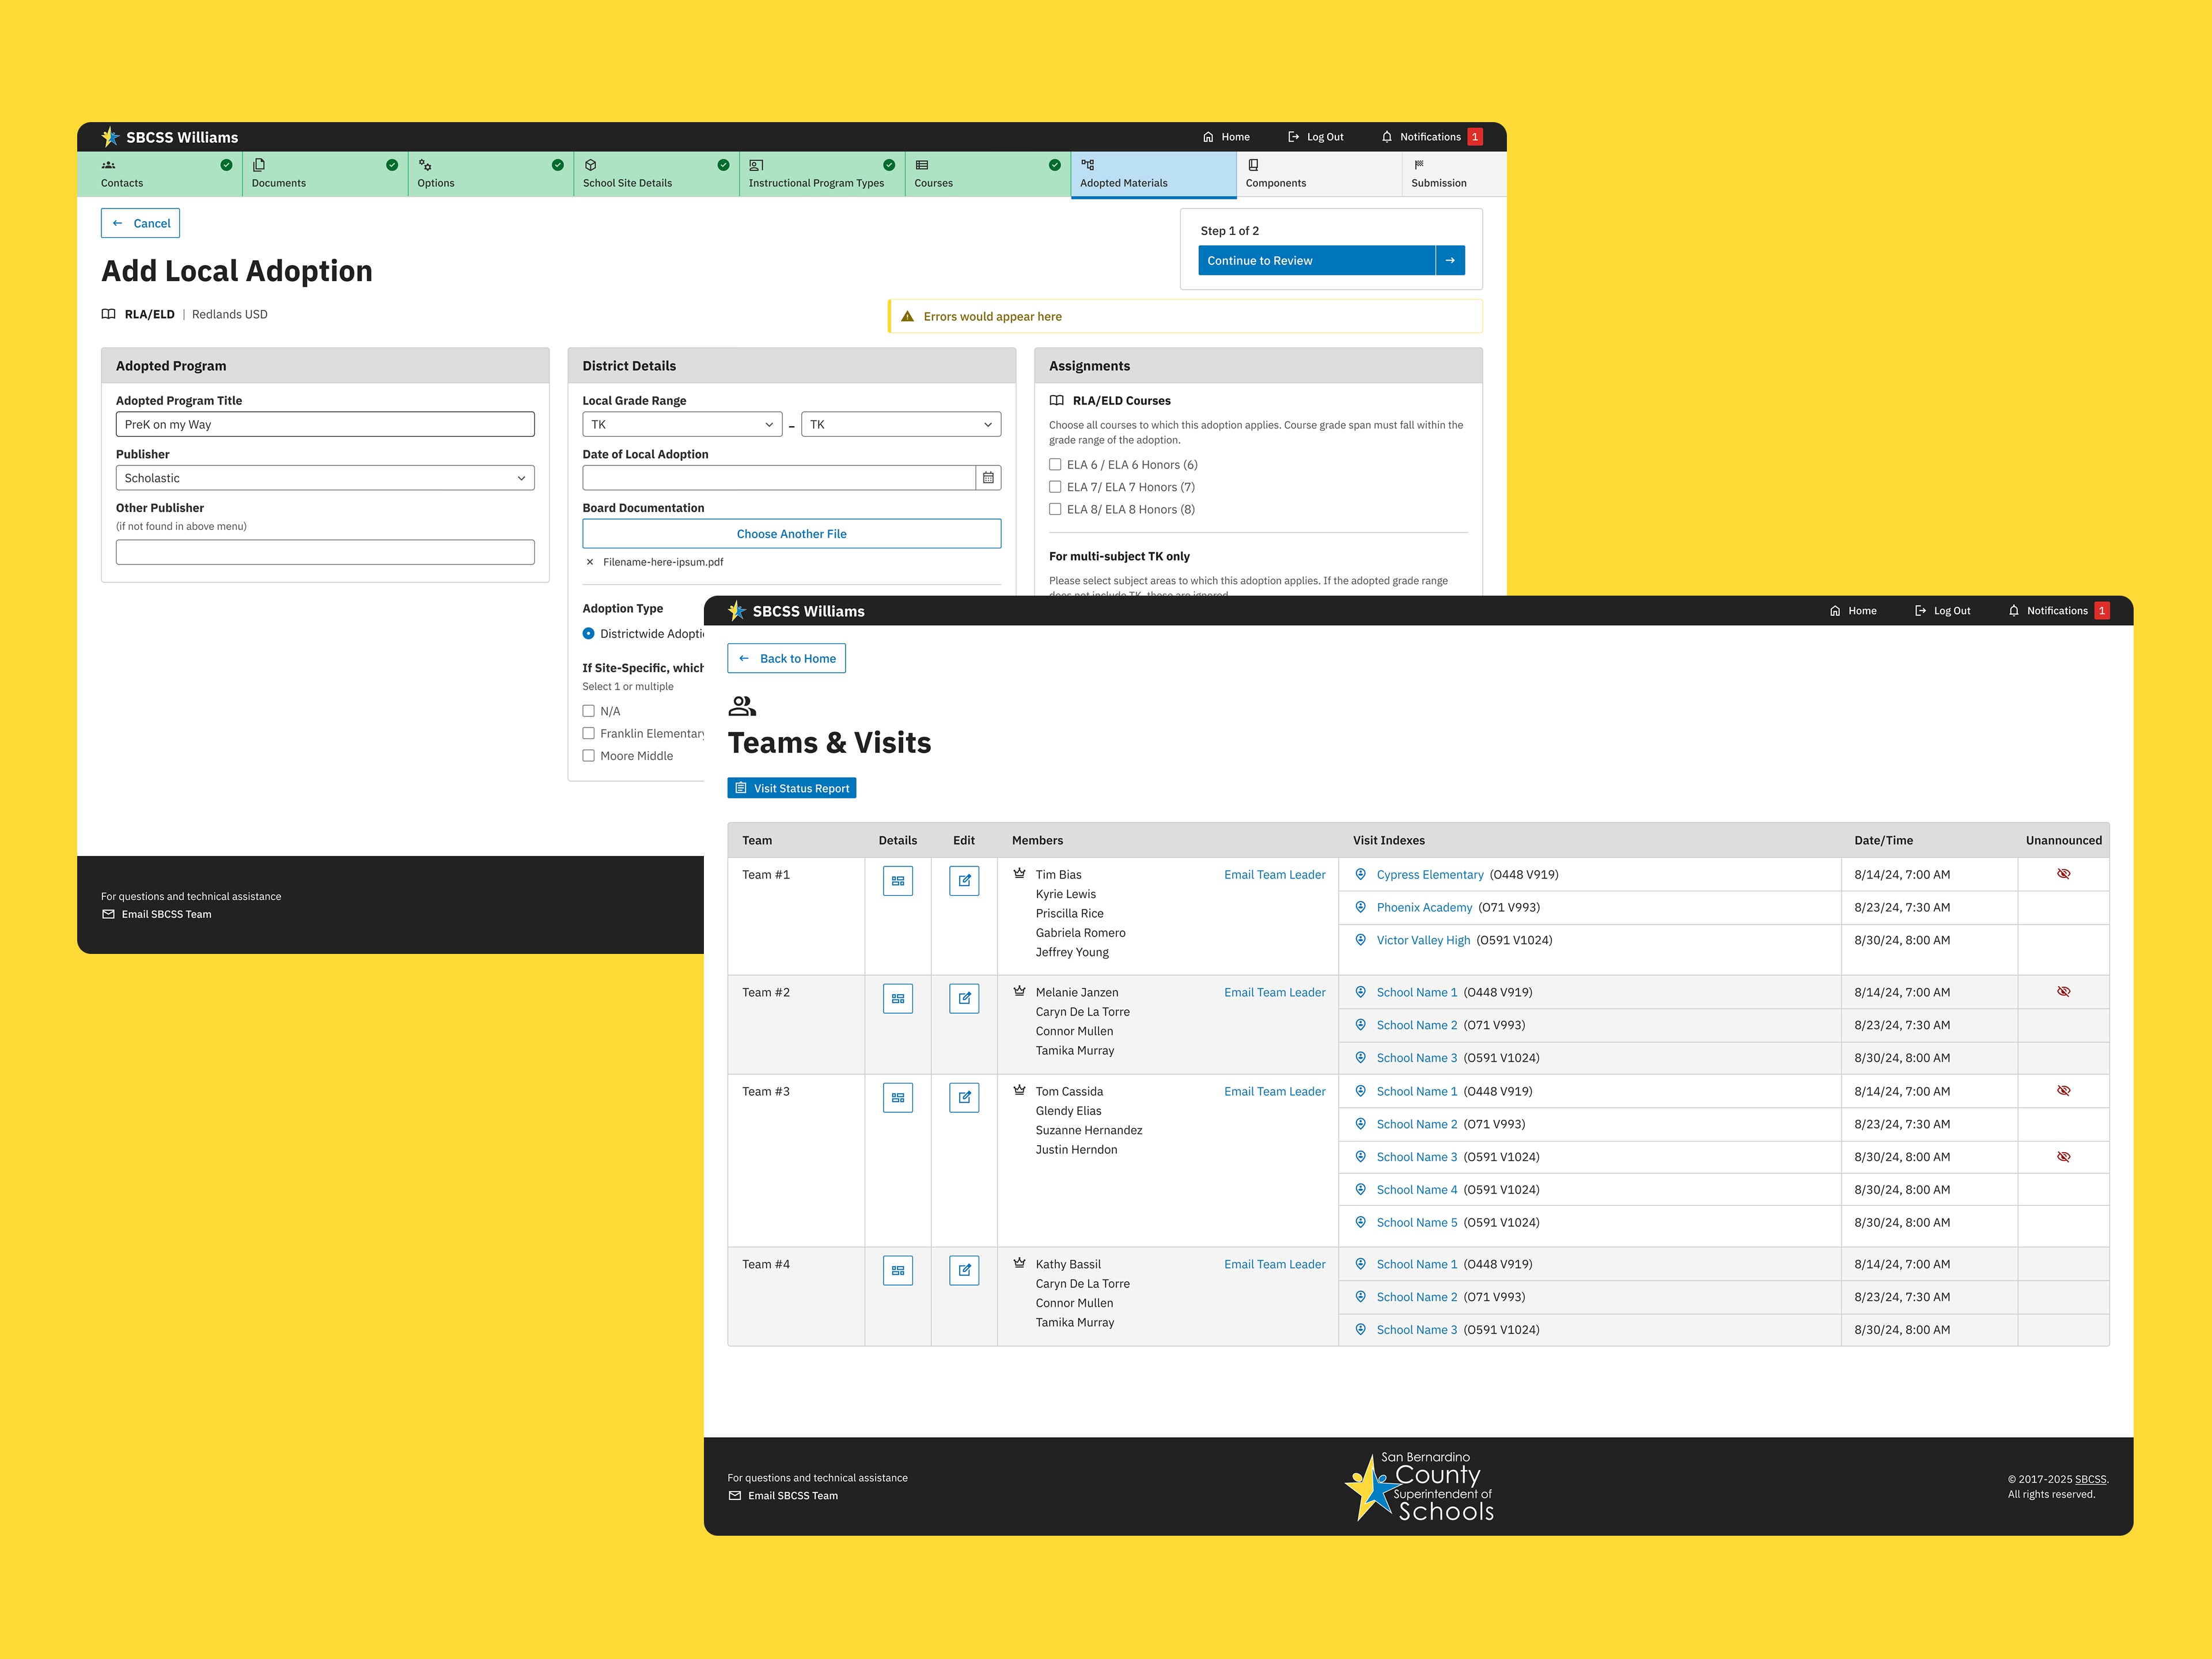Edit Team #2 using pencil icon

pos(963,998)
